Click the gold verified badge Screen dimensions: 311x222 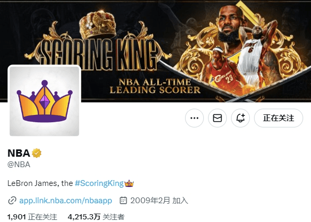point(37,153)
